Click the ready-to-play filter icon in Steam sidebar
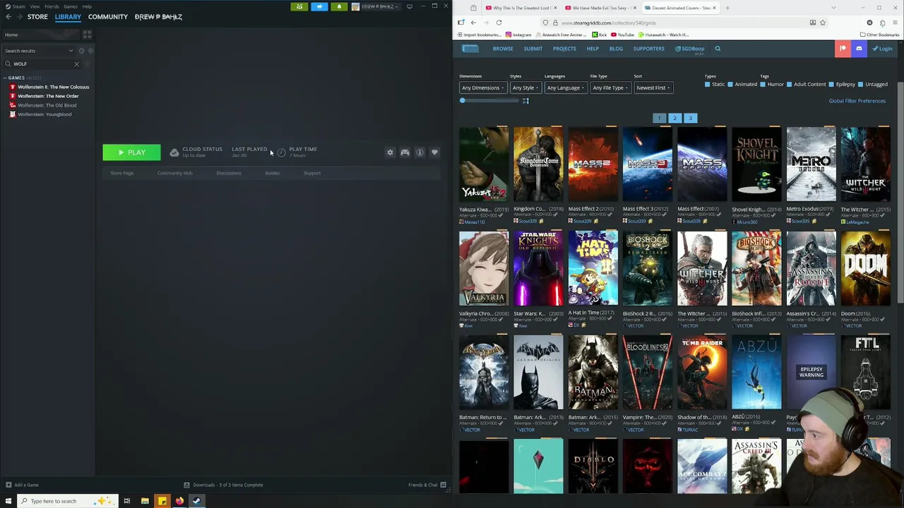The image size is (904, 508). pos(90,51)
